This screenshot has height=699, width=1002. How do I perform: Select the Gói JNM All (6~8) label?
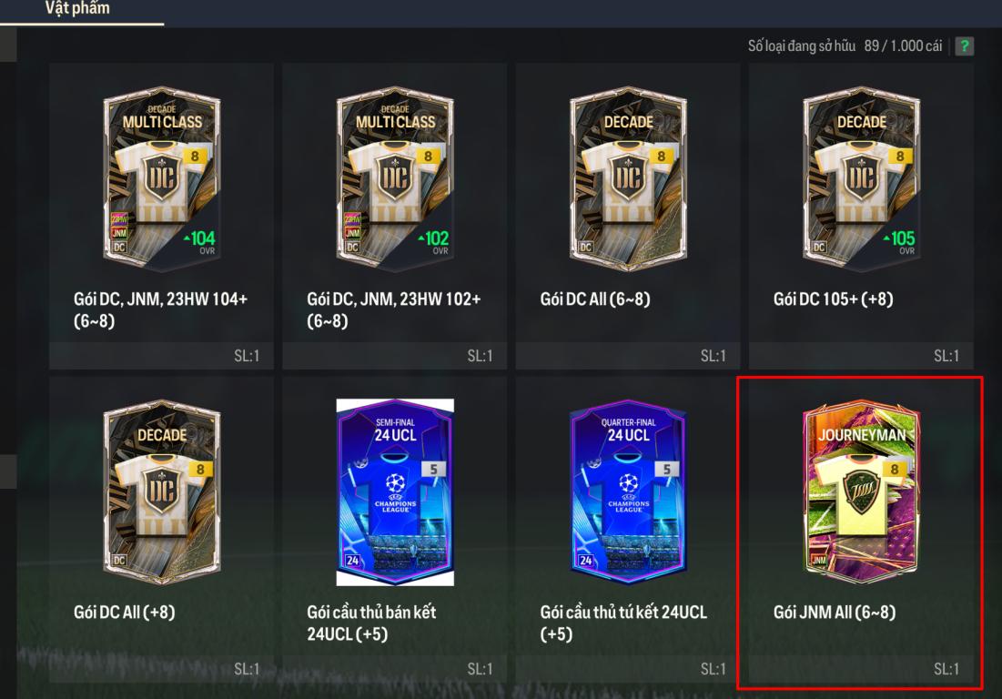pos(835,613)
